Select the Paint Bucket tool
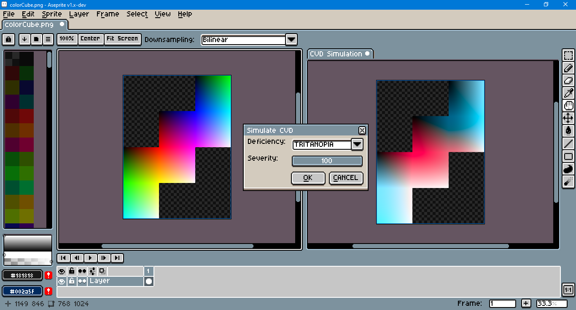576x310 pixels. [x=568, y=131]
